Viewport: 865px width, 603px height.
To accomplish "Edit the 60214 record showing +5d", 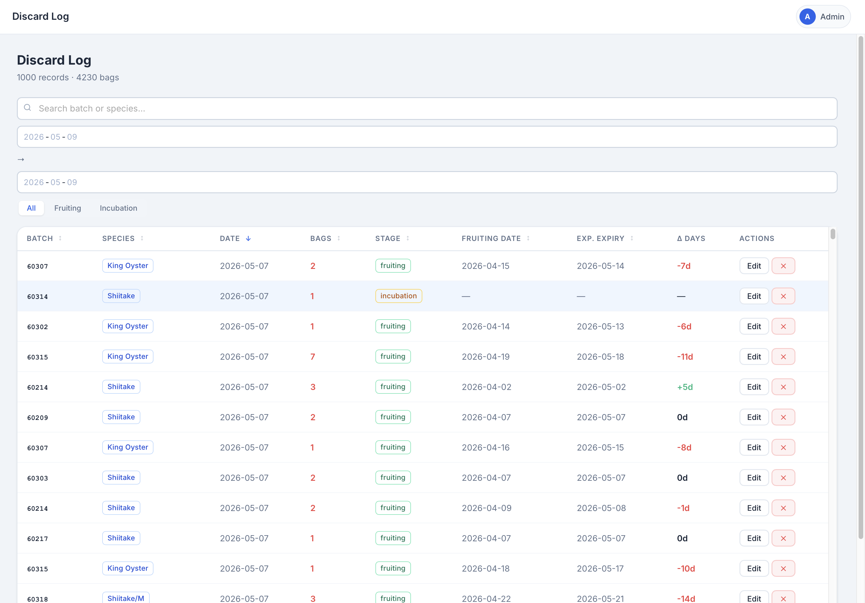I will click(x=754, y=387).
